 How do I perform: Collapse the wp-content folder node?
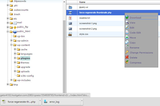[x=11, y=45]
